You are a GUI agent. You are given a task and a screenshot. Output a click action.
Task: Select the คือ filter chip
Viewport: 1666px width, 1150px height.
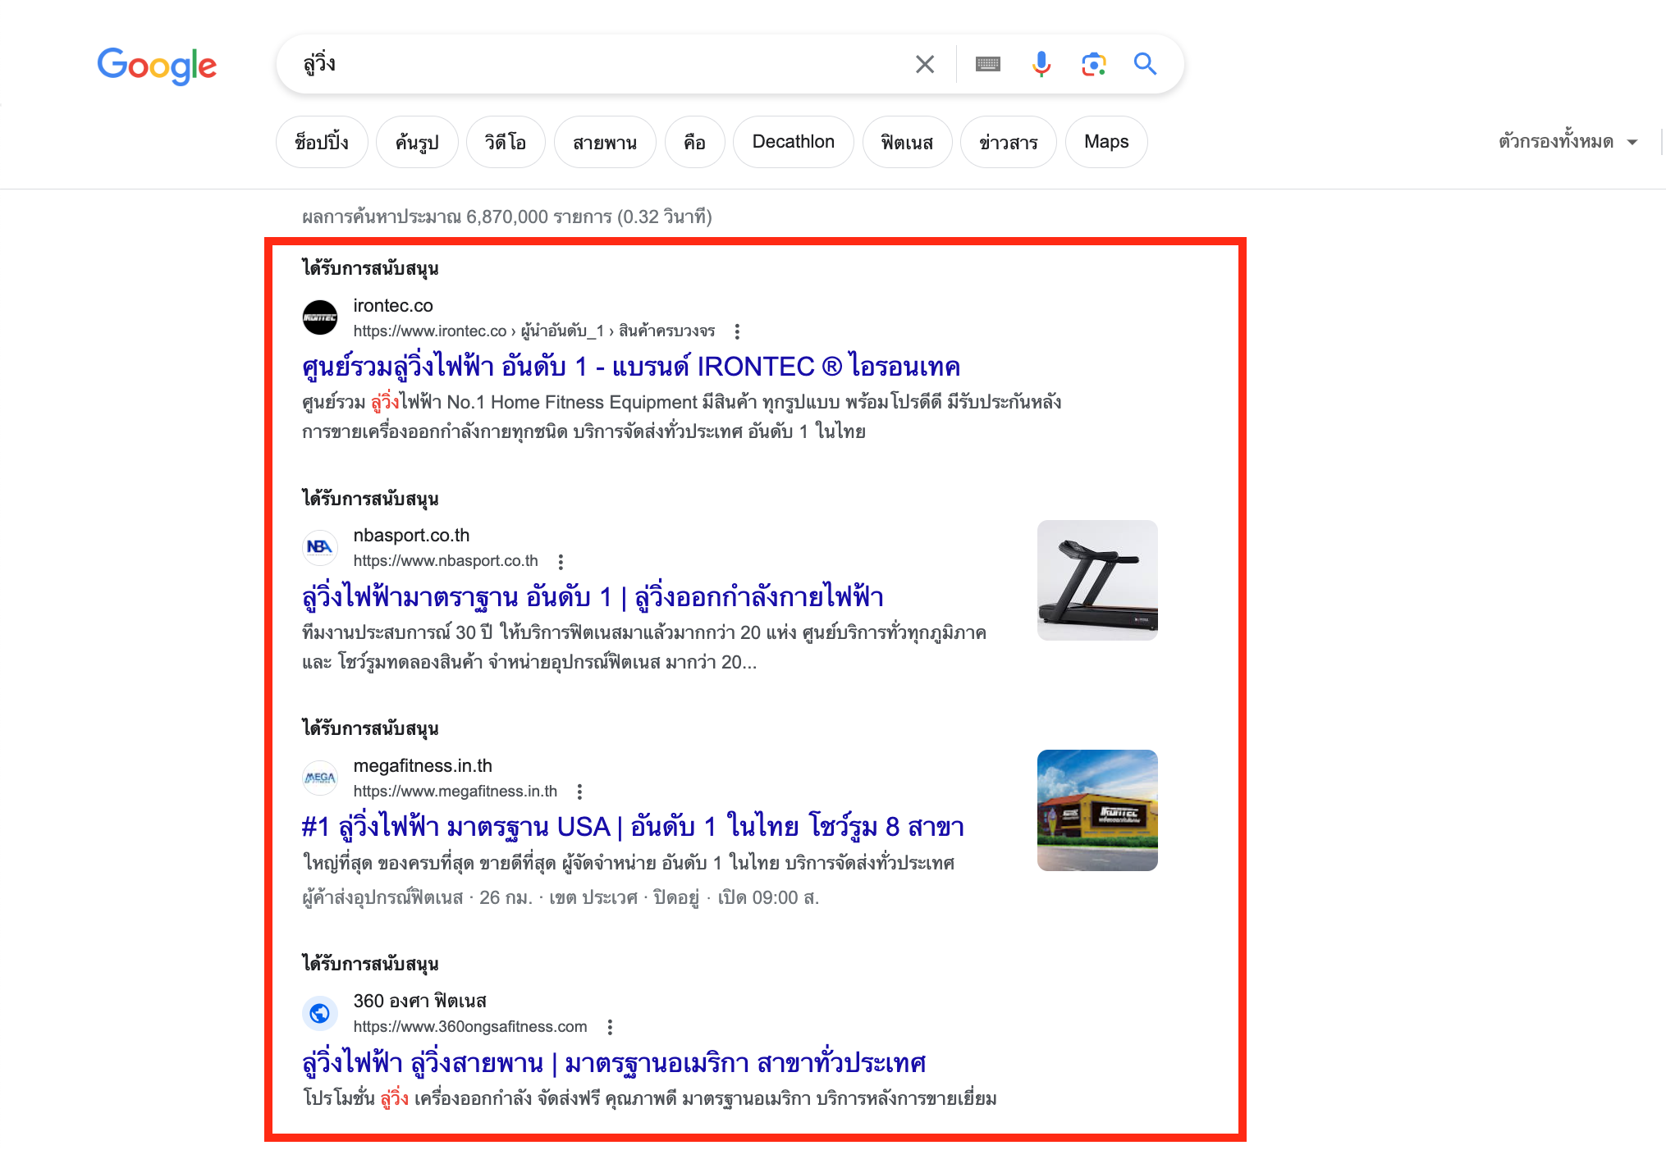[x=694, y=142]
